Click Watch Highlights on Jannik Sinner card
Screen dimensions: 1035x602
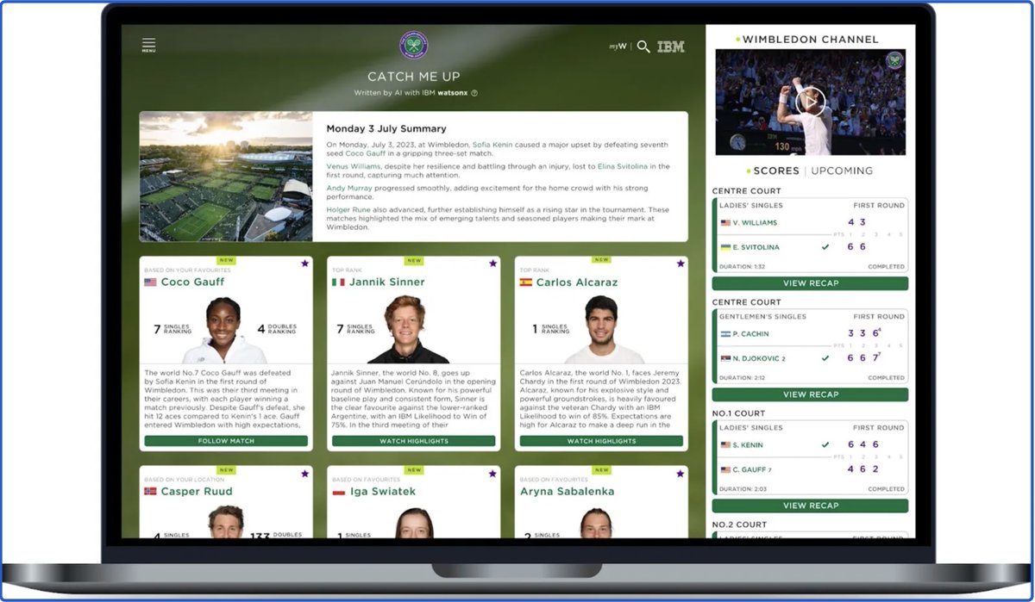point(413,441)
